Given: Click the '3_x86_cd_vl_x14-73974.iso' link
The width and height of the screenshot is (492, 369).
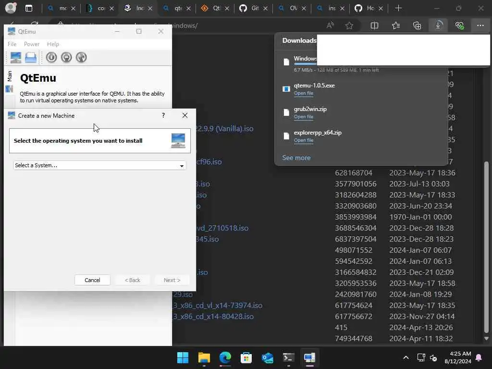Looking at the screenshot, I should click(x=218, y=305).
